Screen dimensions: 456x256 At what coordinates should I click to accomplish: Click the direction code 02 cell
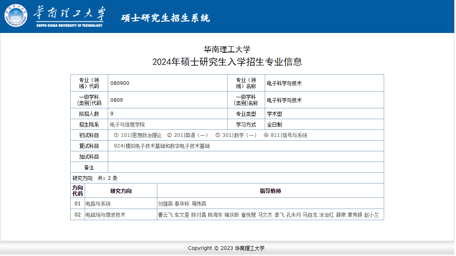pos(78,215)
